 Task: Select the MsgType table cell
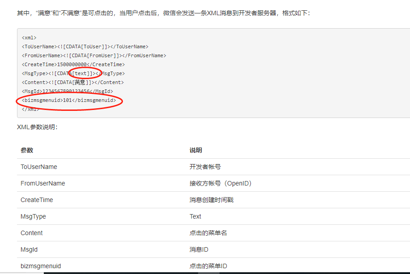click(x=33, y=216)
